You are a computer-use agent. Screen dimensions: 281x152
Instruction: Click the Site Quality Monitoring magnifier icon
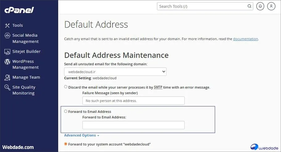tap(7, 87)
